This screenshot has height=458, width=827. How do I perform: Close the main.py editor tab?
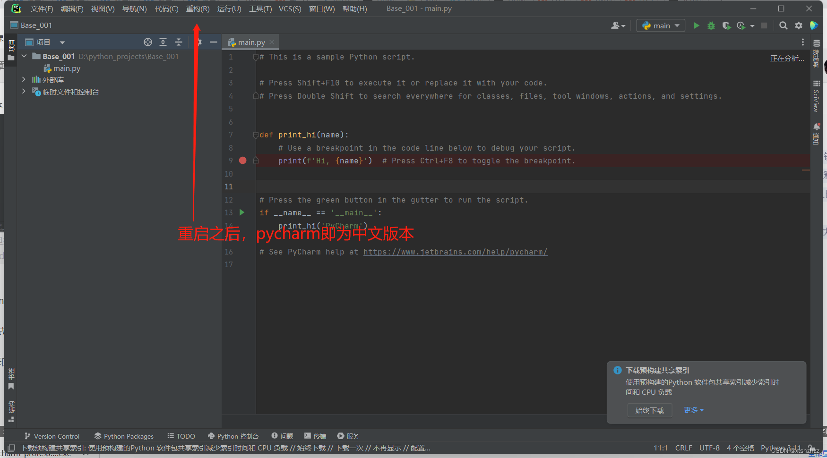[272, 42]
